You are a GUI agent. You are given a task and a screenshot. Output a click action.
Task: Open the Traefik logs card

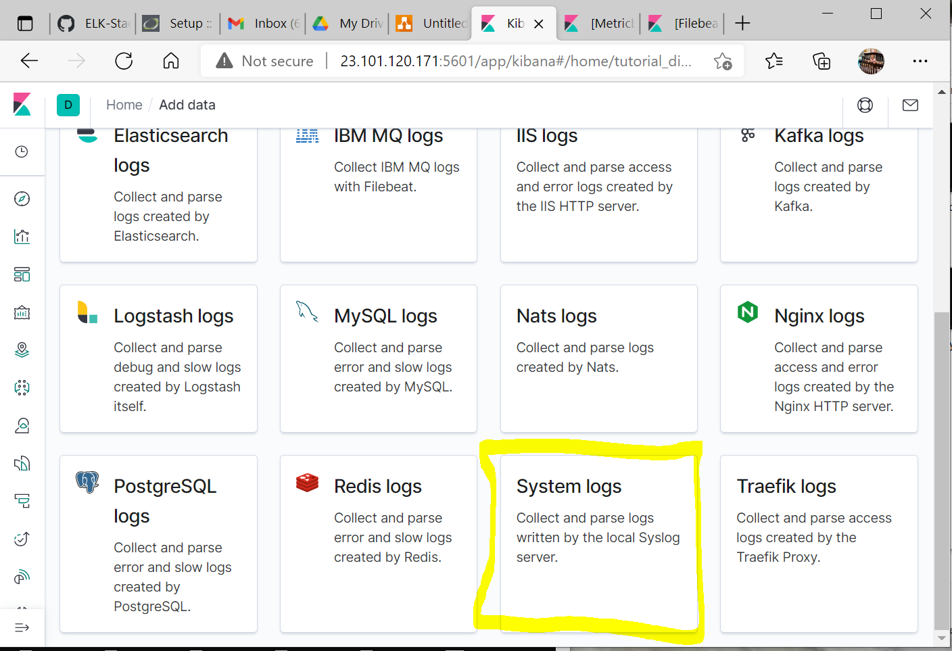[819, 544]
